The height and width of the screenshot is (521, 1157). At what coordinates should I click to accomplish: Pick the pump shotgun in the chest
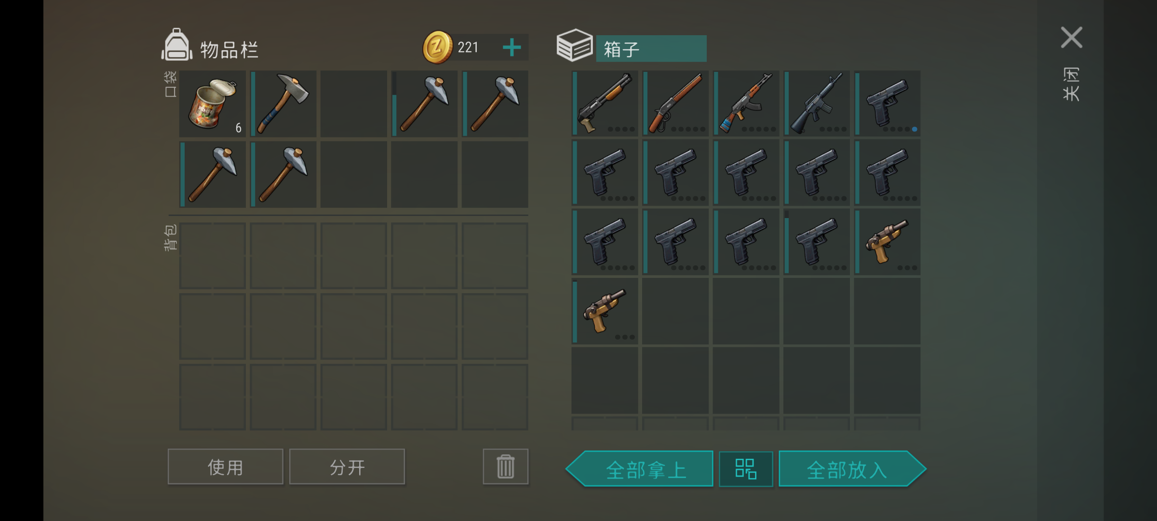605,103
